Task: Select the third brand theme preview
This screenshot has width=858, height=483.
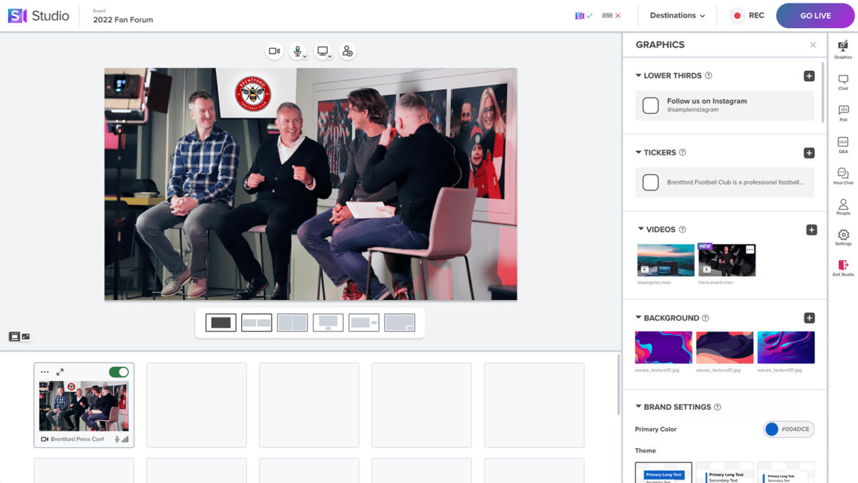Action: (786, 472)
